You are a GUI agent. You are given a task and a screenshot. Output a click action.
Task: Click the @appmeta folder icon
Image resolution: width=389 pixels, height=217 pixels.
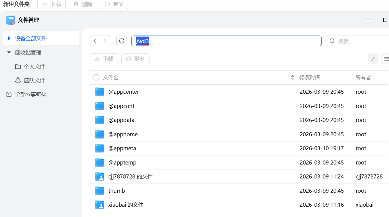point(99,149)
